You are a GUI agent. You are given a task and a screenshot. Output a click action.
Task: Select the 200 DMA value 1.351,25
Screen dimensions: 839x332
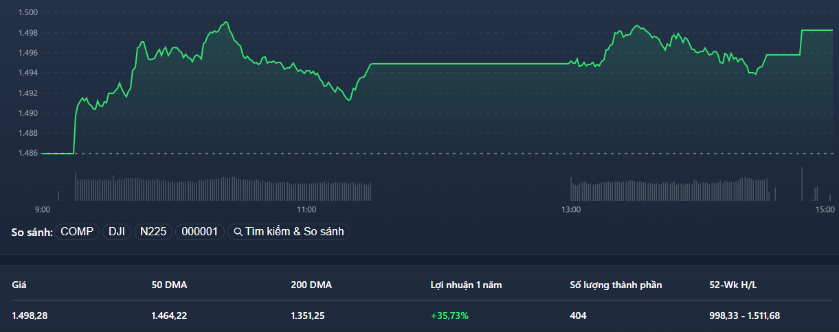click(309, 316)
